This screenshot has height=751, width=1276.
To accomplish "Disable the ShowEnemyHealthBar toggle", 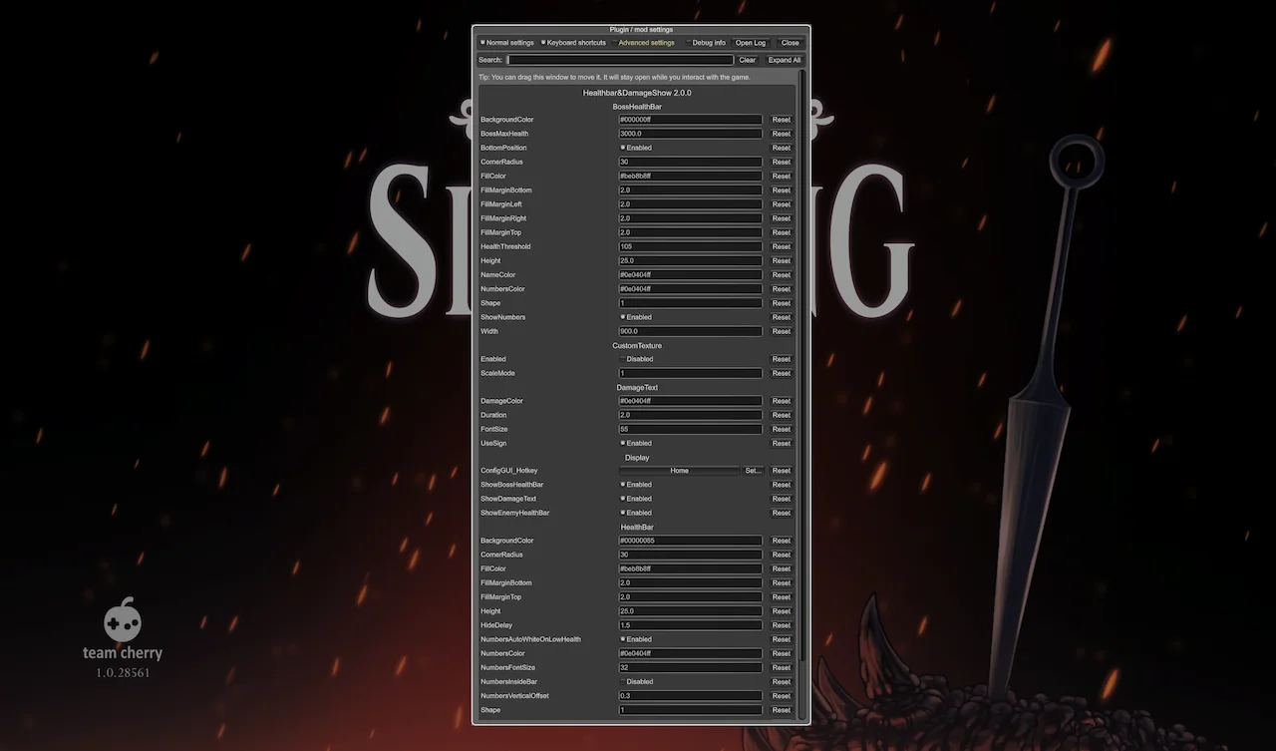I will coord(636,513).
